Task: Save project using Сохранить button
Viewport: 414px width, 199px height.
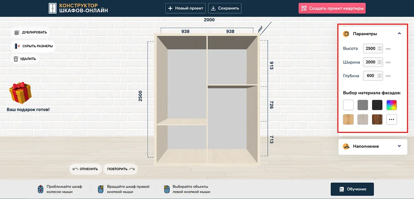Action: 224,8
